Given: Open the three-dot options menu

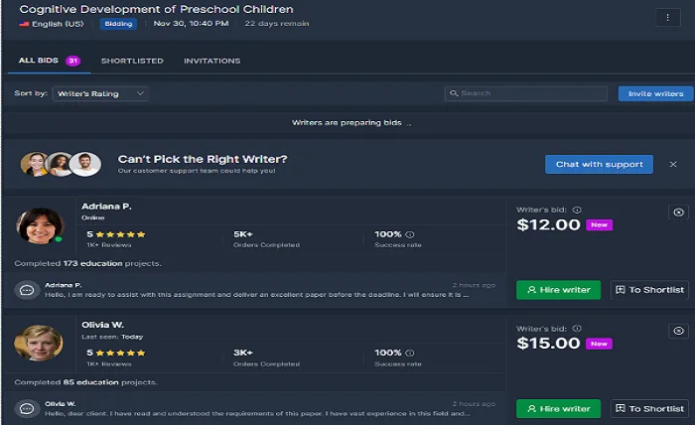Looking at the screenshot, I should (x=666, y=17).
